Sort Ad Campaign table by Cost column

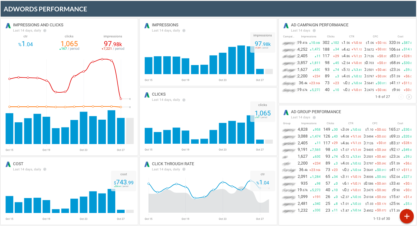[x=400, y=37]
